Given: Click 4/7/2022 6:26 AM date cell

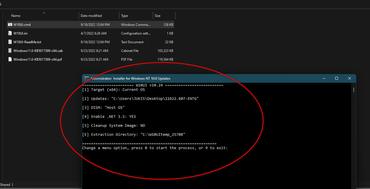Looking at the screenshot, I should pyautogui.click(x=93, y=33).
